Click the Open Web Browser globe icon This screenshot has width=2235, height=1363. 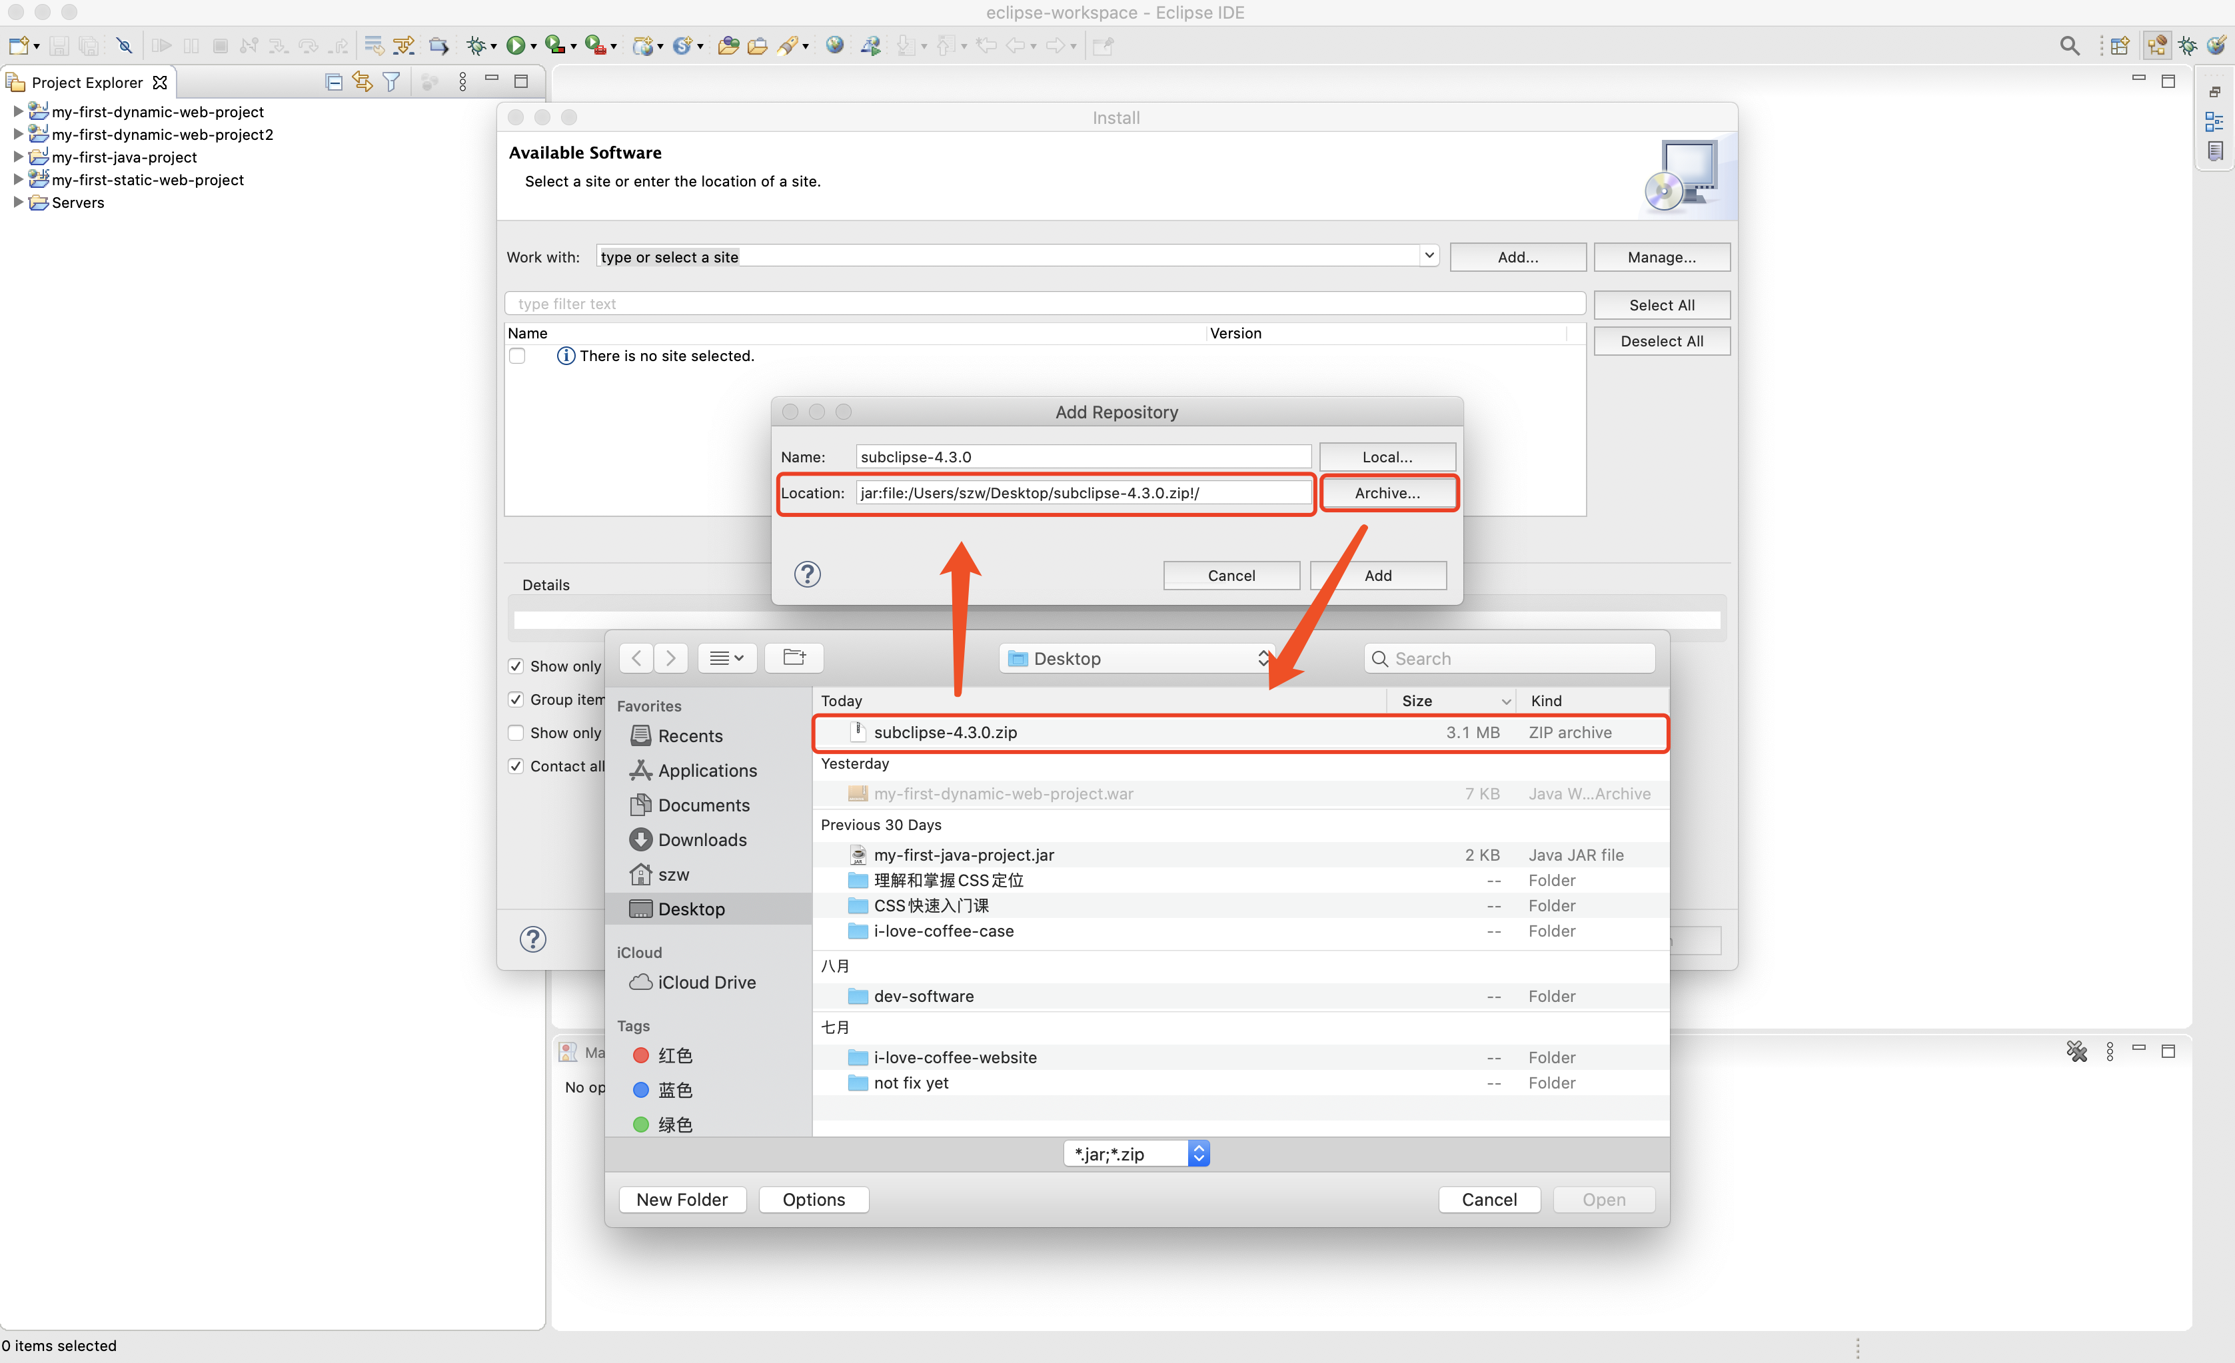point(834,45)
